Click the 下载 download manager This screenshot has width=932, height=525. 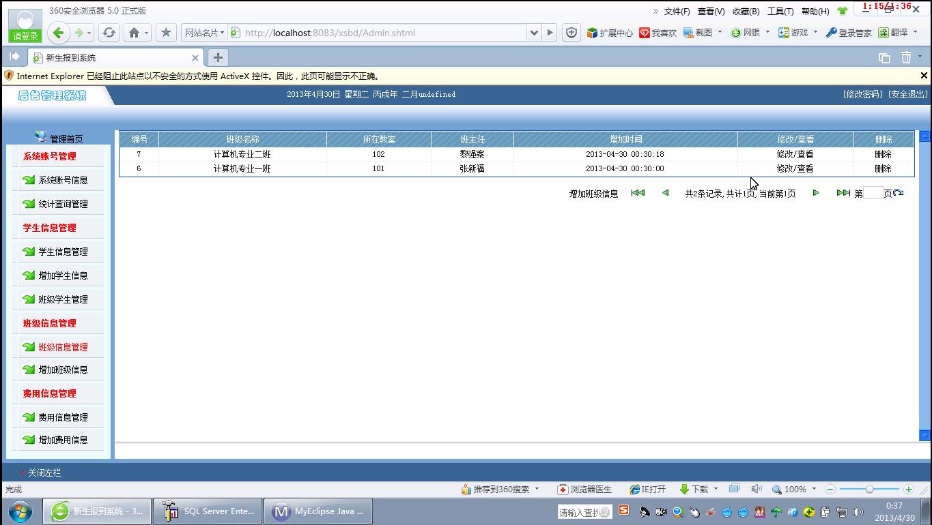694,489
